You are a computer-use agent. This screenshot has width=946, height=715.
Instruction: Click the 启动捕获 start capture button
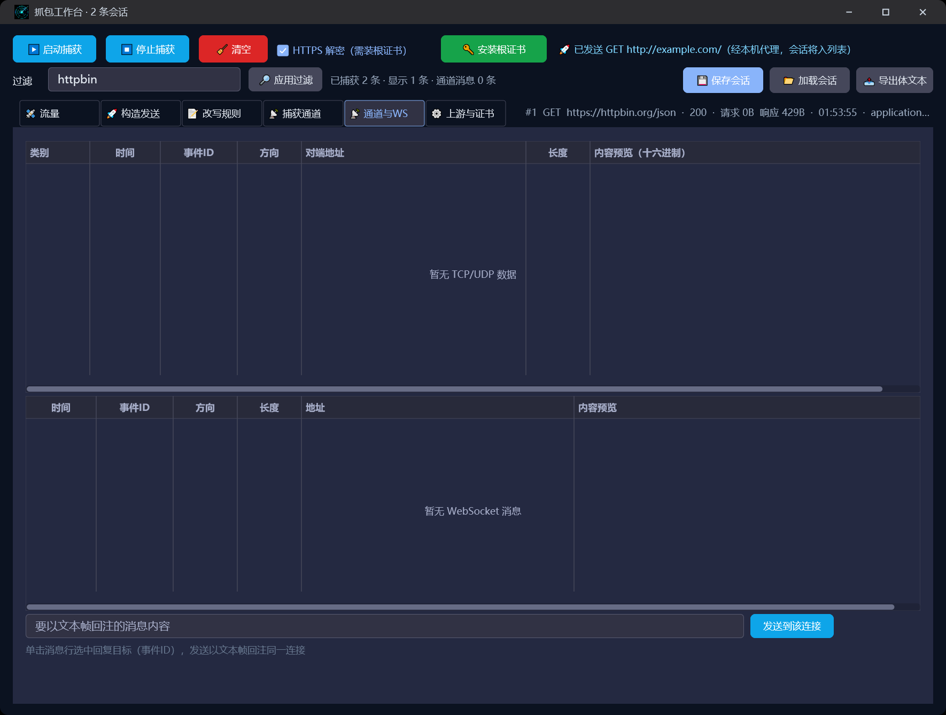[x=55, y=49]
